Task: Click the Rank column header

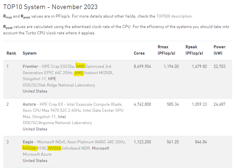Action: click(11, 53)
